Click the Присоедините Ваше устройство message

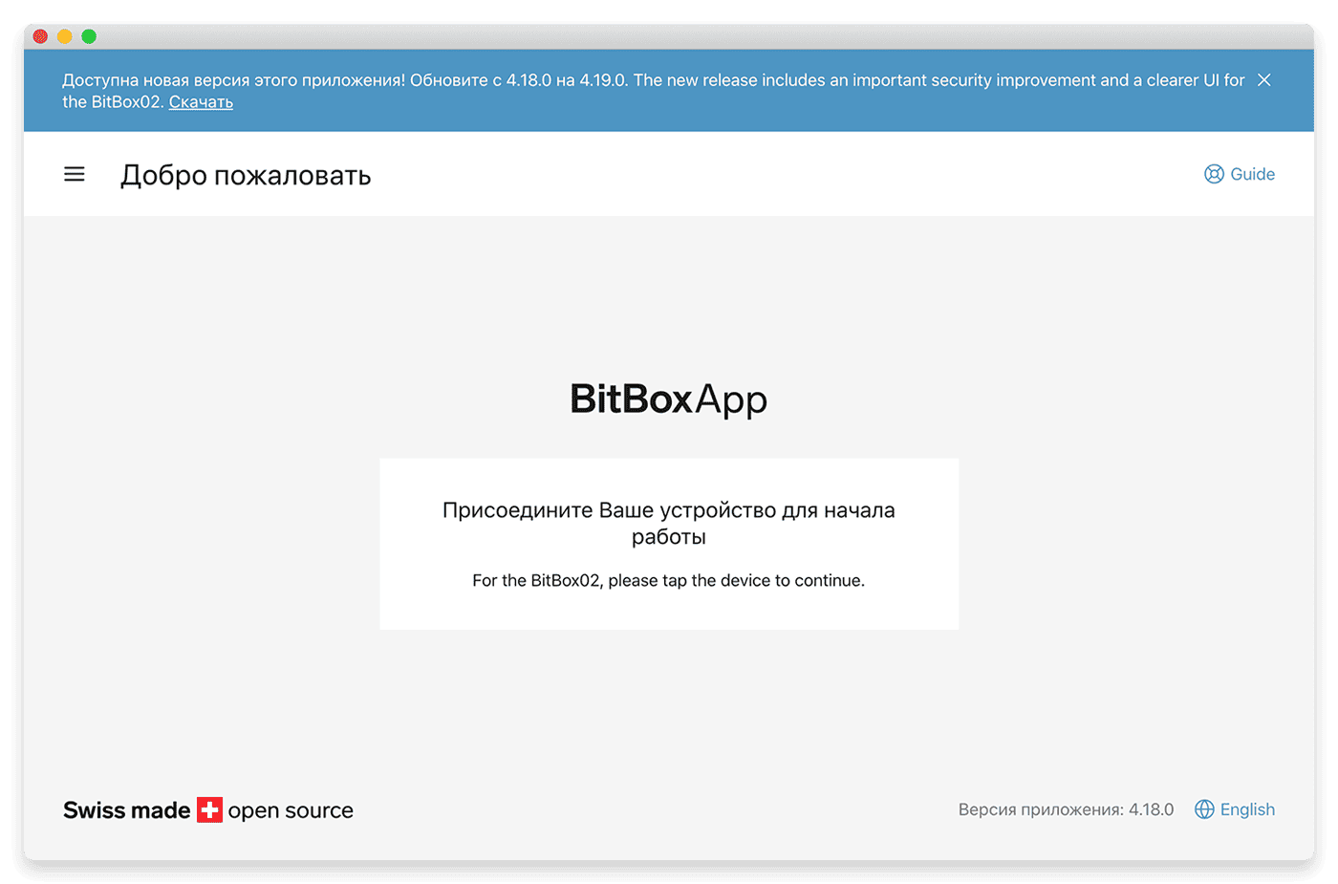(x=669, y=523)
